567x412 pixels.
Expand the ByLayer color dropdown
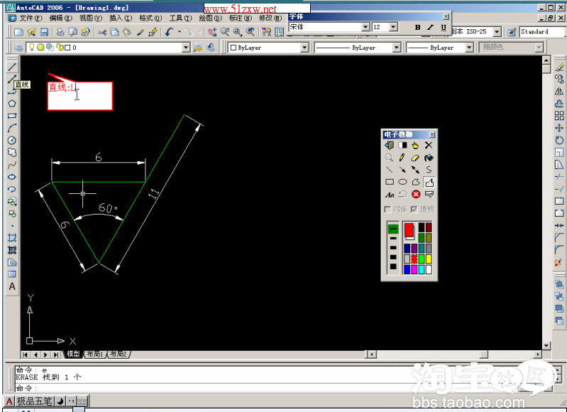point(304,48)
